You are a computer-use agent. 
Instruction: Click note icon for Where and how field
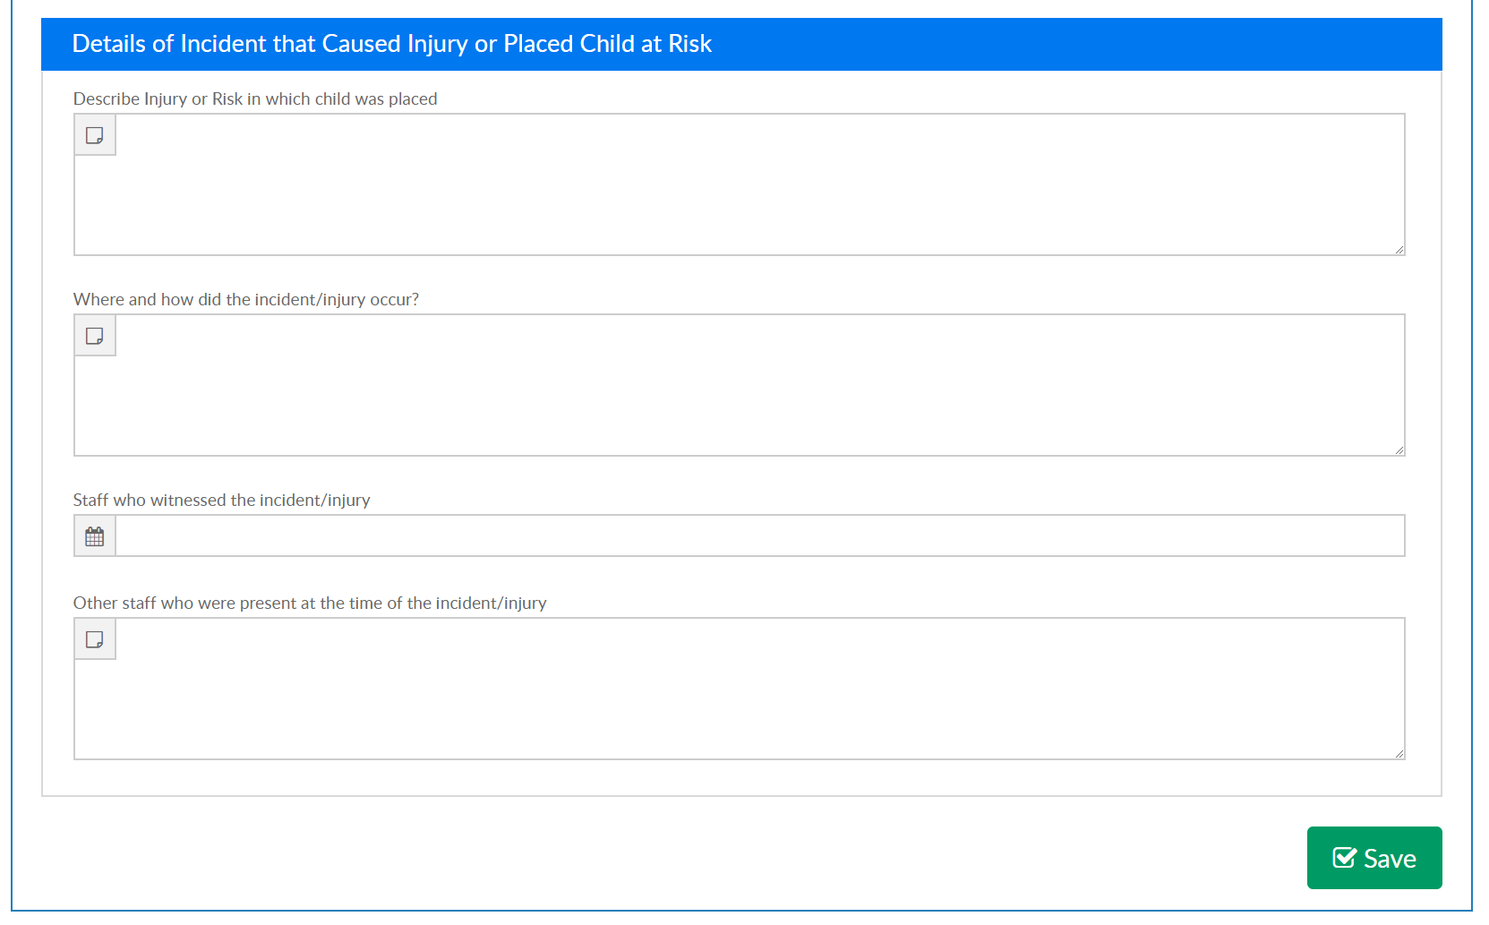pyautogui.click(x=94, y=336)
